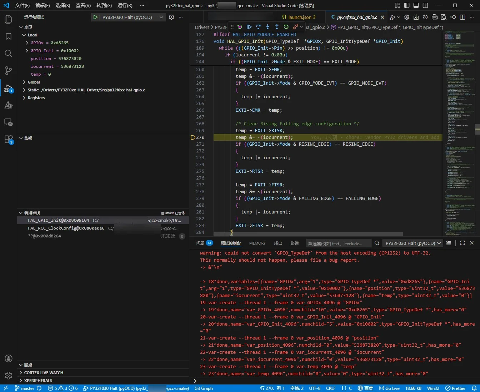The image size is (480, 392).
Task: Open the Explorer view in activity bar
Action: pyautogui.click(x=8, y=19)
